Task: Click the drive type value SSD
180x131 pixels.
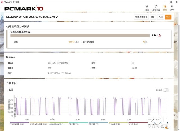Action: click(49, 68)
